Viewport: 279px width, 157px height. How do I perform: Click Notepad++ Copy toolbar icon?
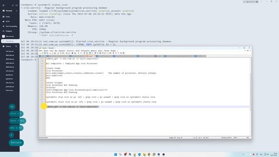61,53
